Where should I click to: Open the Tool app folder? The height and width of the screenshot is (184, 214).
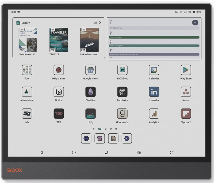pos(27,70)
